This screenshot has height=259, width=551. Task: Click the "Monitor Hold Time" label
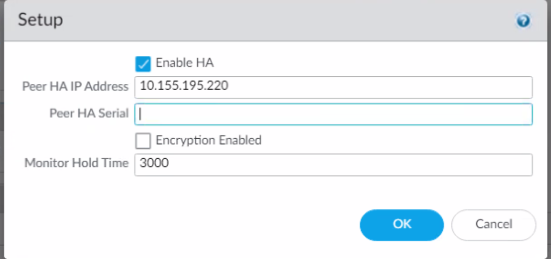pyautogui.click(x=76, y=163)
